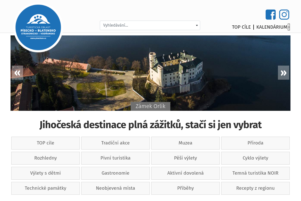The image size is (301, 201).
Task: Open the Příroda category tile
Action: coord(255,143)
